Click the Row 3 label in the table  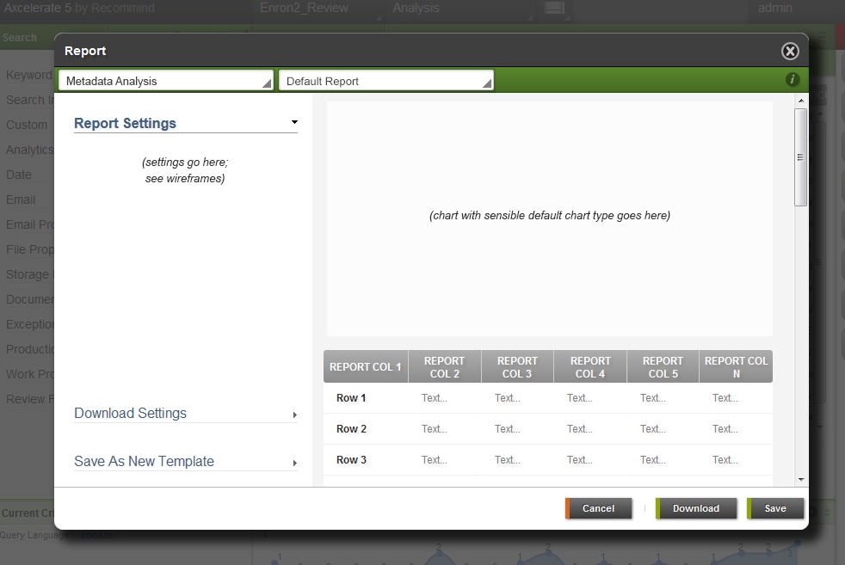(x=351, y=460)
